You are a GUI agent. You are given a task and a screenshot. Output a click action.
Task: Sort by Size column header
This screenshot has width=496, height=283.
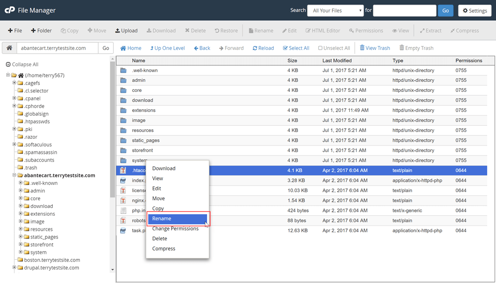click(x=292, y=60)
